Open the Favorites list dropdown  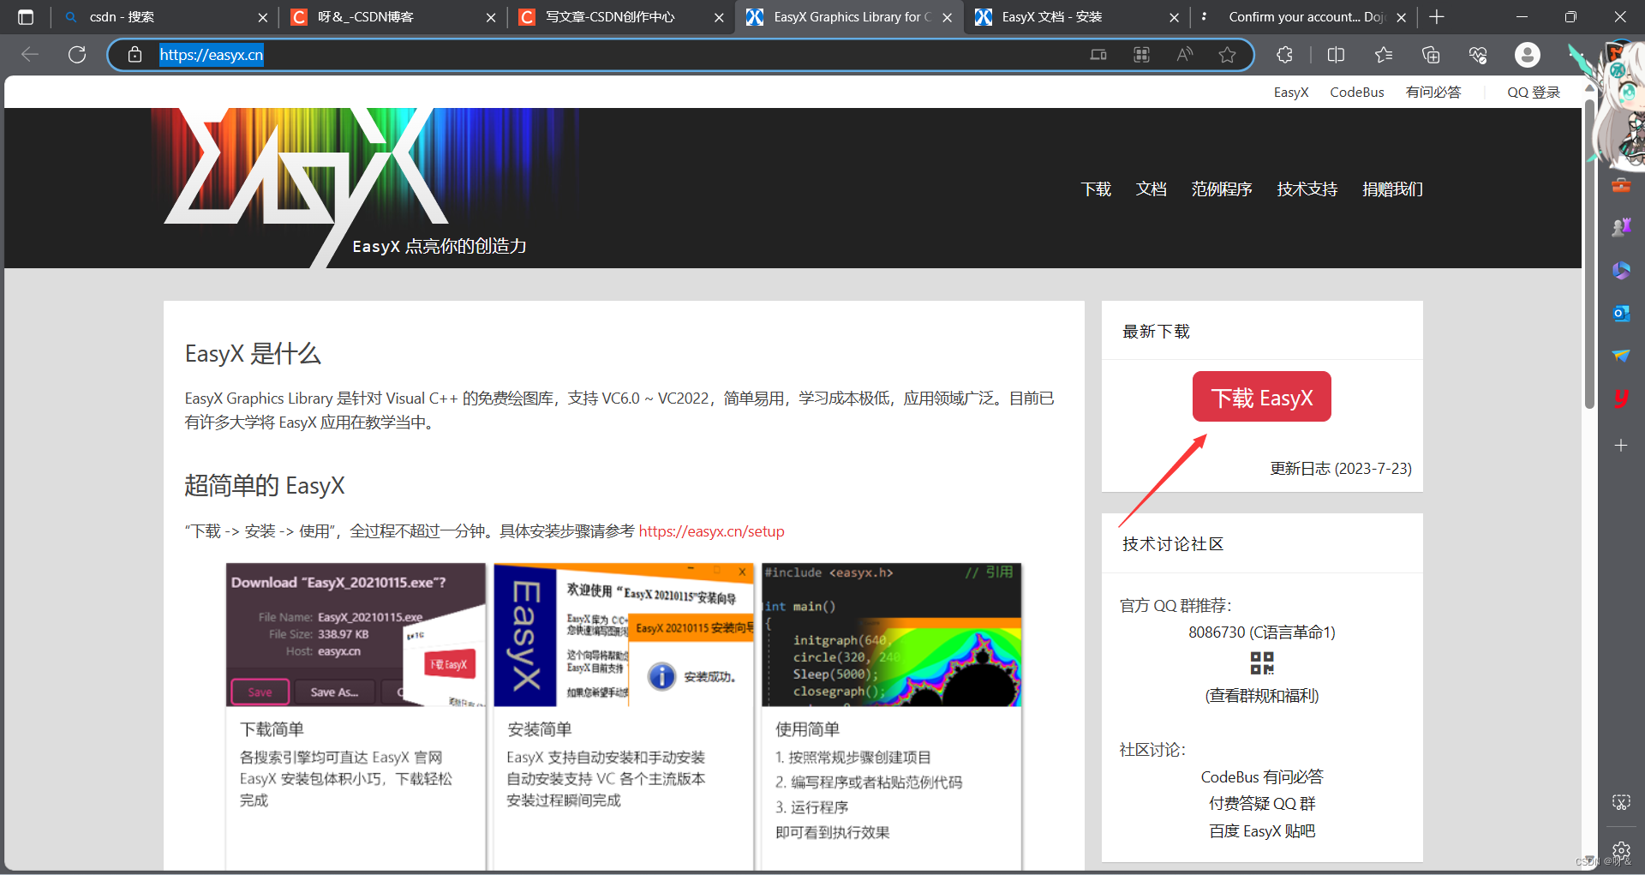1385,55
